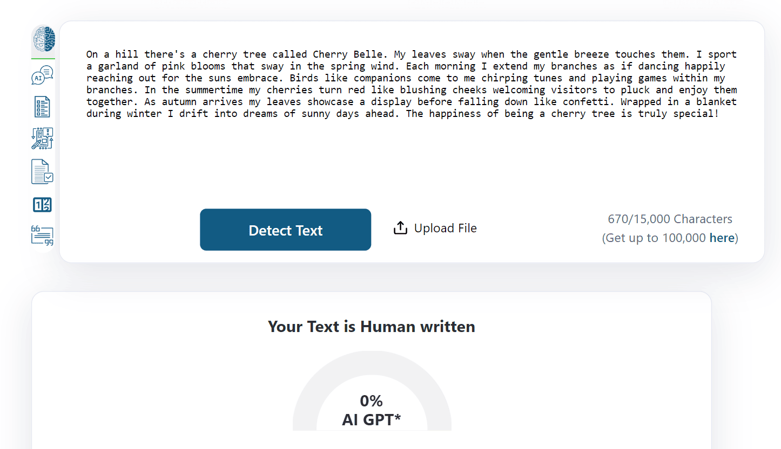Click the upload arrow icon

(400, 229)
